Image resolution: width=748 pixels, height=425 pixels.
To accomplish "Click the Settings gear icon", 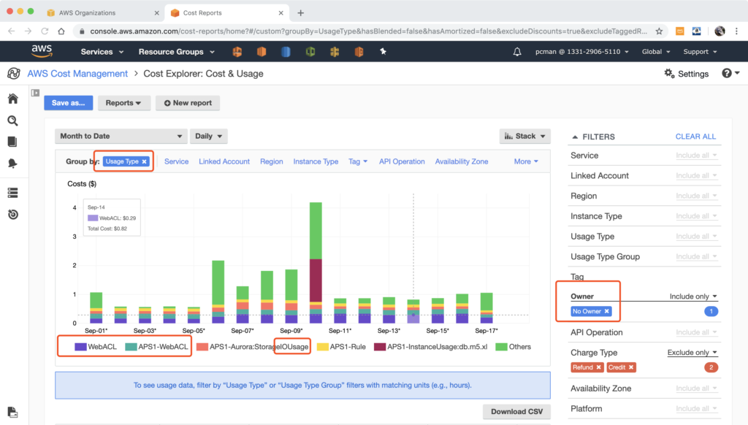I will point(669,74).
